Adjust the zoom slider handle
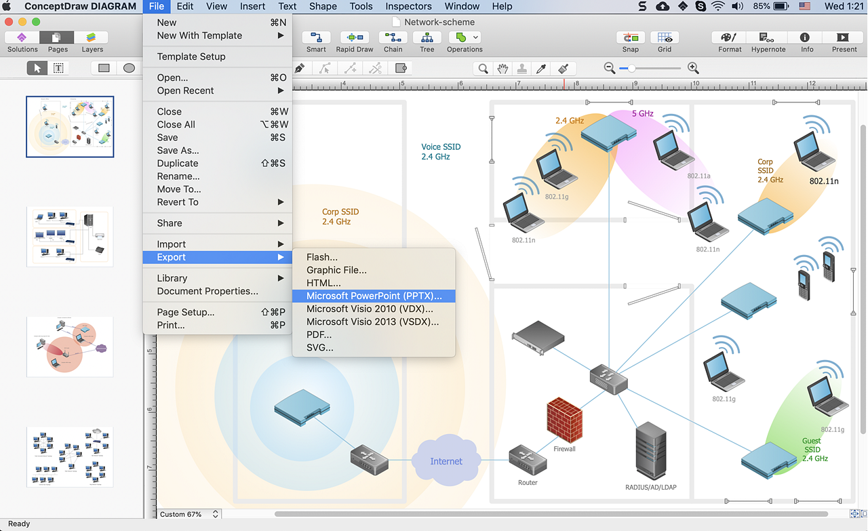 click(632, 68)
